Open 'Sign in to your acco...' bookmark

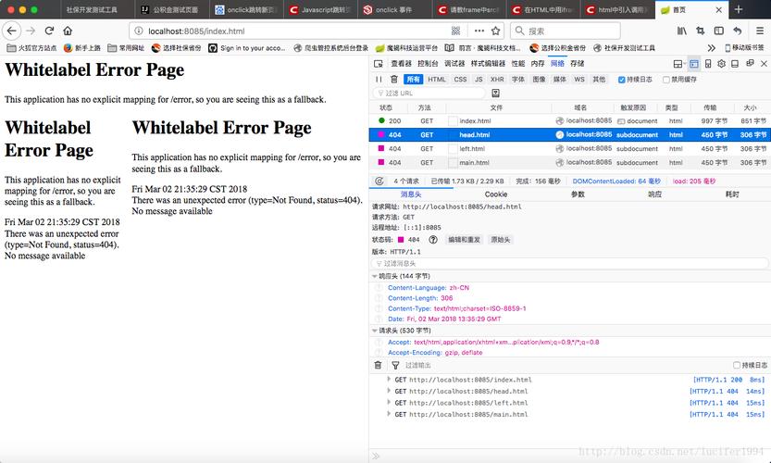pyautogui.click(x=247, y=48)
